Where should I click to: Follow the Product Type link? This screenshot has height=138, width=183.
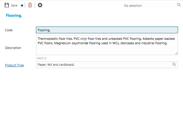coord(14,65)
